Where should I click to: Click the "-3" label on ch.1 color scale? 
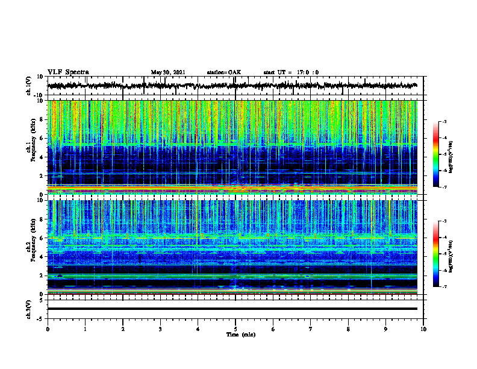pyautogui.click(x=444, y=121)
